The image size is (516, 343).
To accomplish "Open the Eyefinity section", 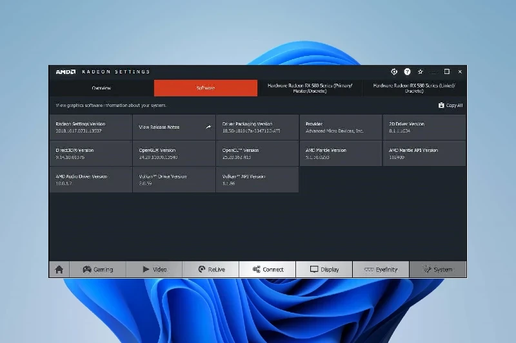I will (x=381, y=270).
